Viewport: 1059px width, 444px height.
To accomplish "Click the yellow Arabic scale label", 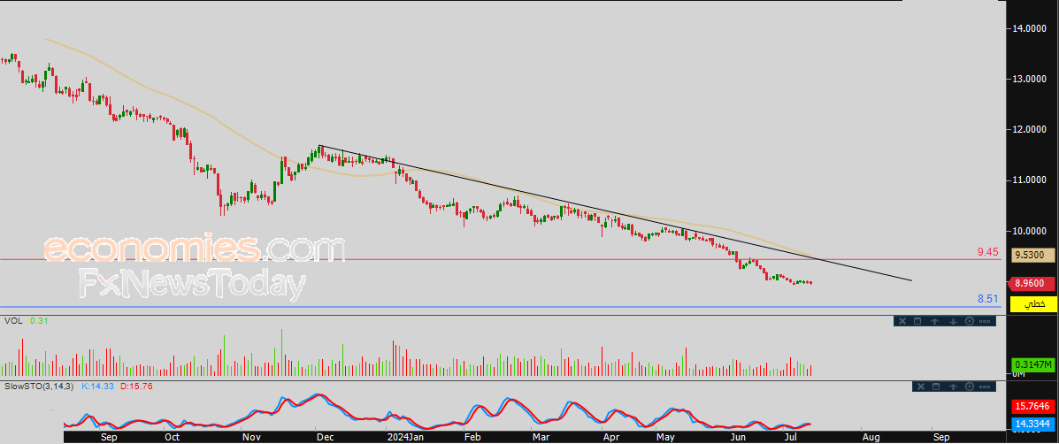I will point(1032,304).
